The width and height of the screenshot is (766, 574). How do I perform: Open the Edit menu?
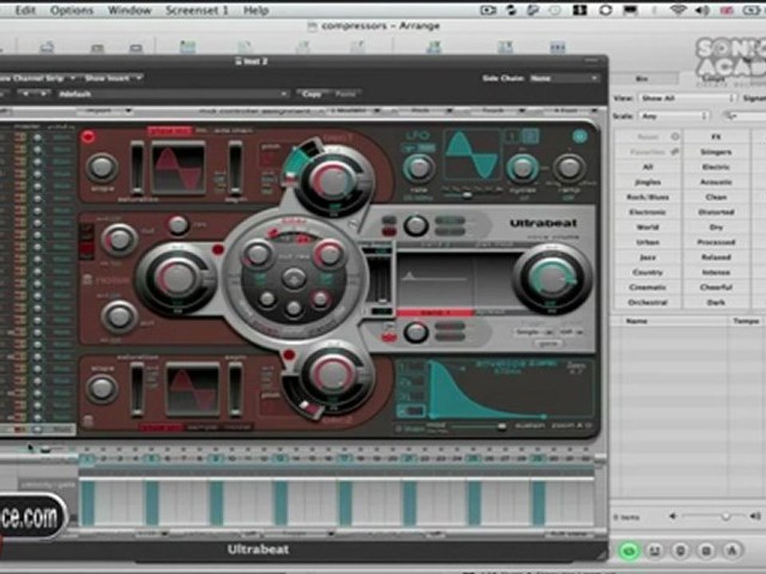[26, 10]
